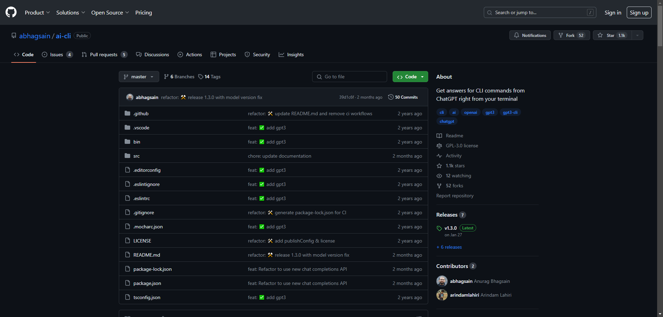The width and height of the screenshot is (663, 317).
Task: Click the bin folder icon
Action: [127, 142]
